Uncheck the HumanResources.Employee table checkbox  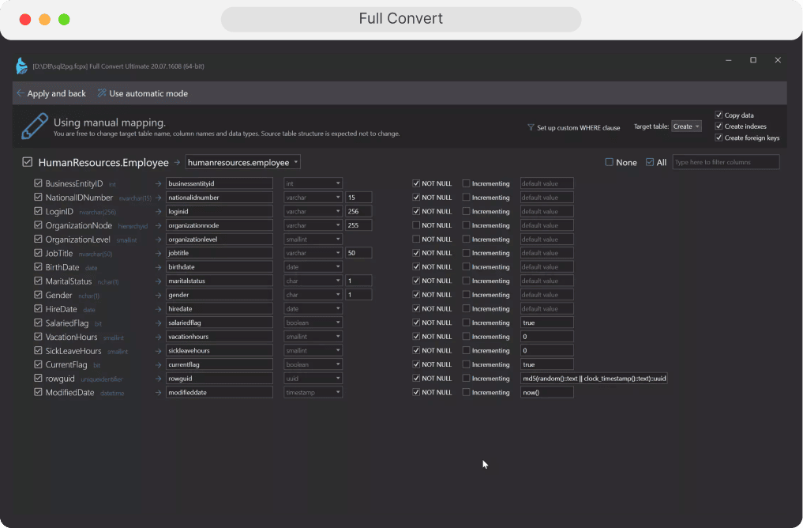[27, 162]
